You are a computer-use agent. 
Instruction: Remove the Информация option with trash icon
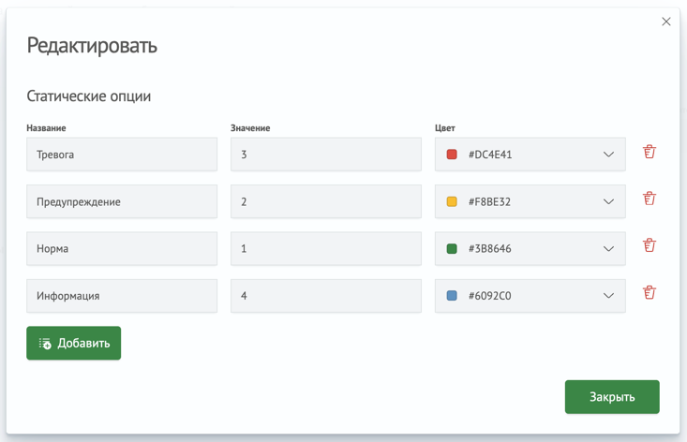pyautogui.click(x=649, y=293)
